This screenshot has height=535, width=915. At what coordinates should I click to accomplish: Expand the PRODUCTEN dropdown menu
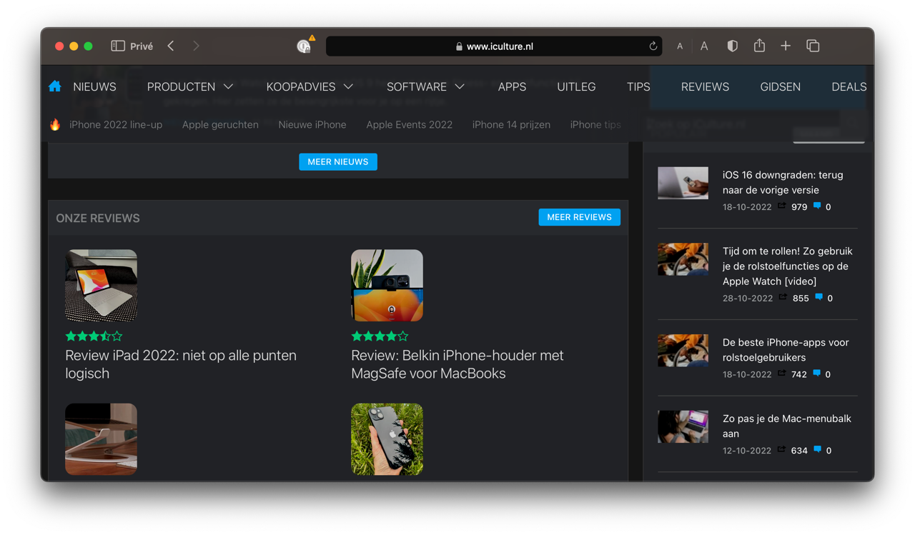(190, 86)
